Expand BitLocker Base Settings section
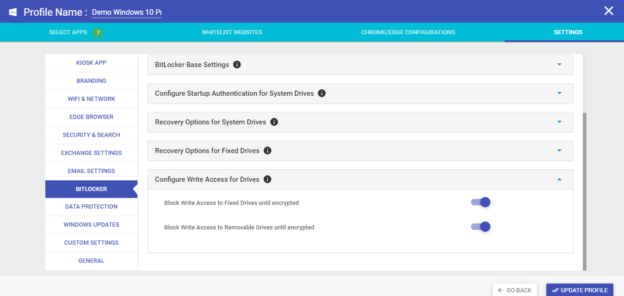624x296 pixels. pos(560,65)
